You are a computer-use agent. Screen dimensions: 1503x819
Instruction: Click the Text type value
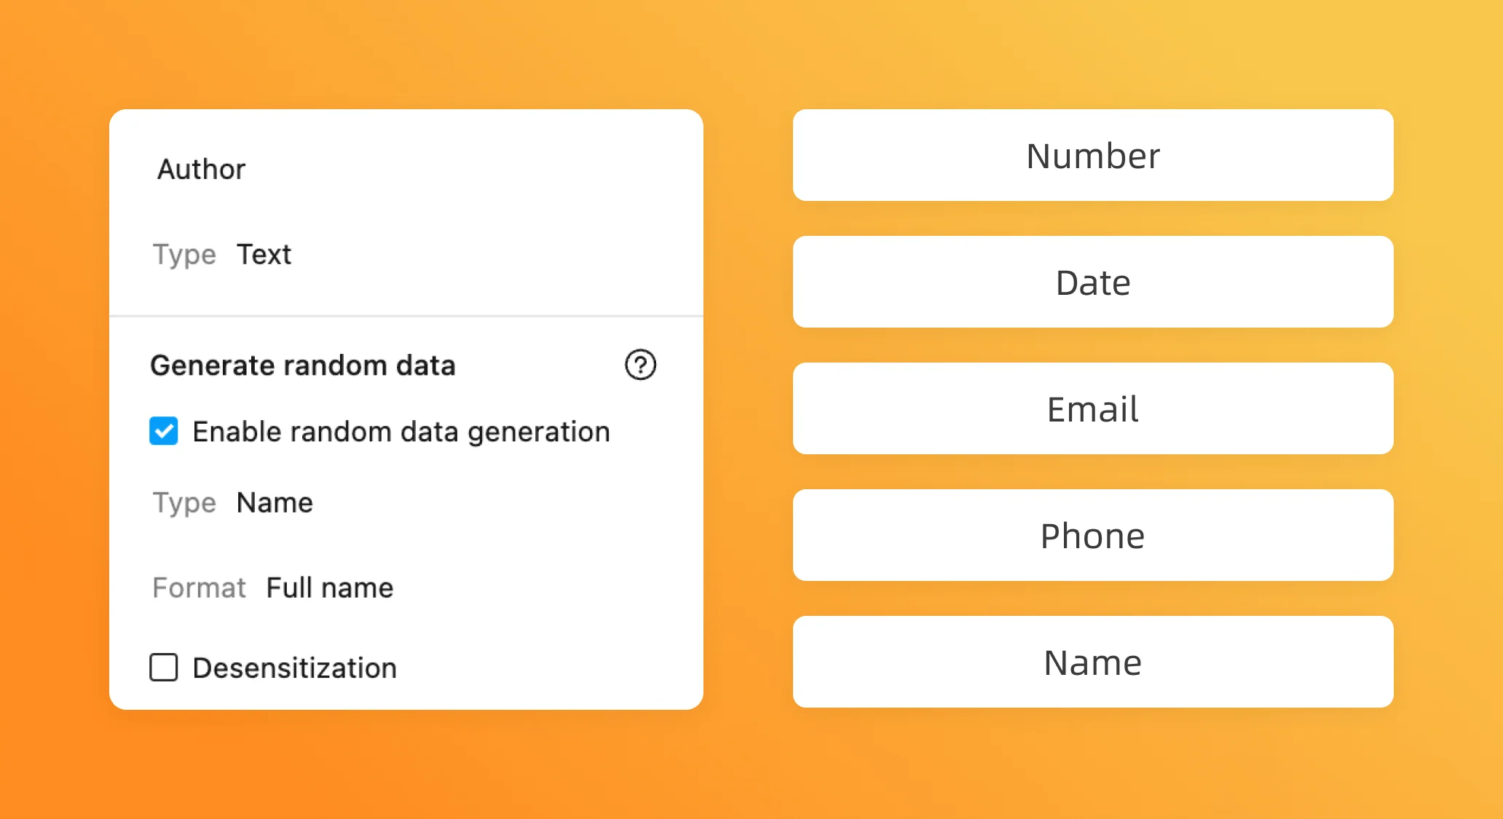pos(264,254)
